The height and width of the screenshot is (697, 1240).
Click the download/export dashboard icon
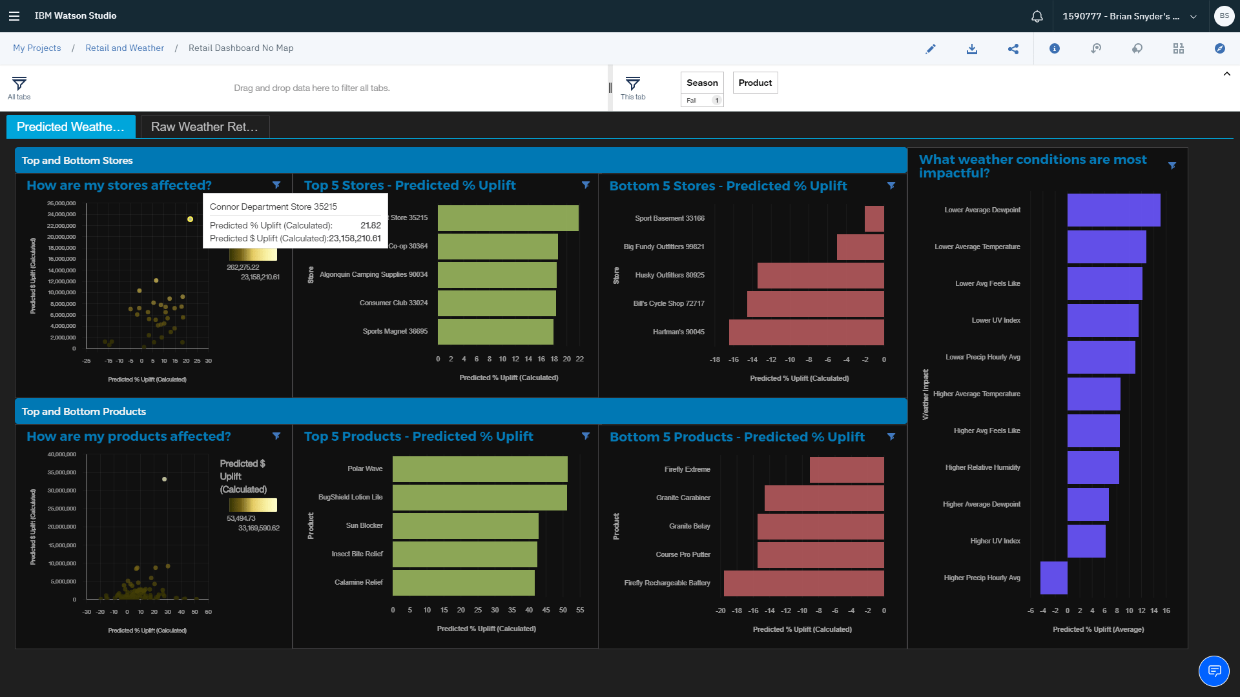972,48
